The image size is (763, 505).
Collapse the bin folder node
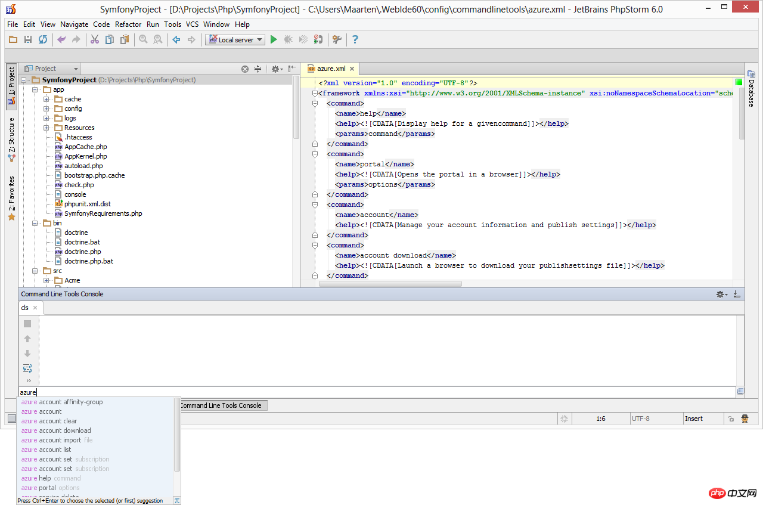click(36, 223)
